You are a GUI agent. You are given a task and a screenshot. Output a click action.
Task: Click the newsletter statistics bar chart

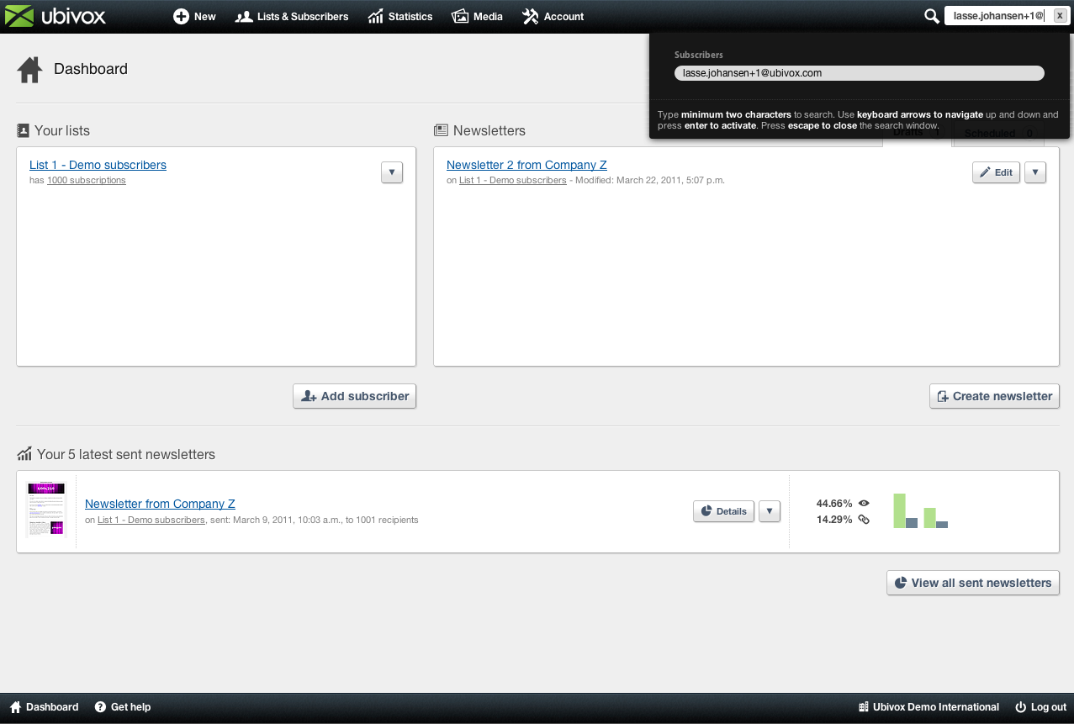click(920, 510)
